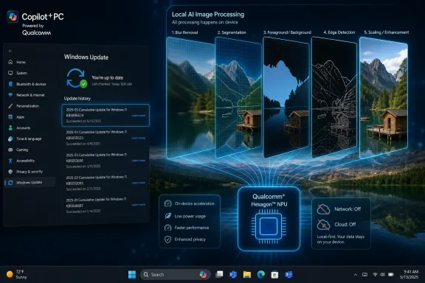Click the Segmentation image panel

(238, 97)
